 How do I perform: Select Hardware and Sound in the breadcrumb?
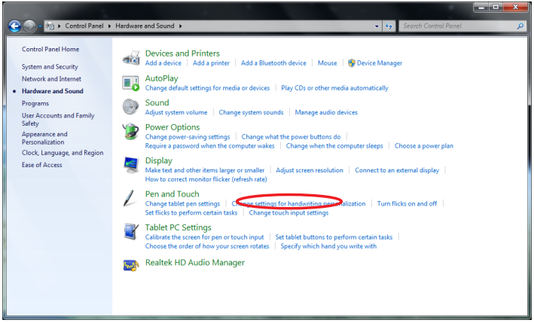[145, 26]
